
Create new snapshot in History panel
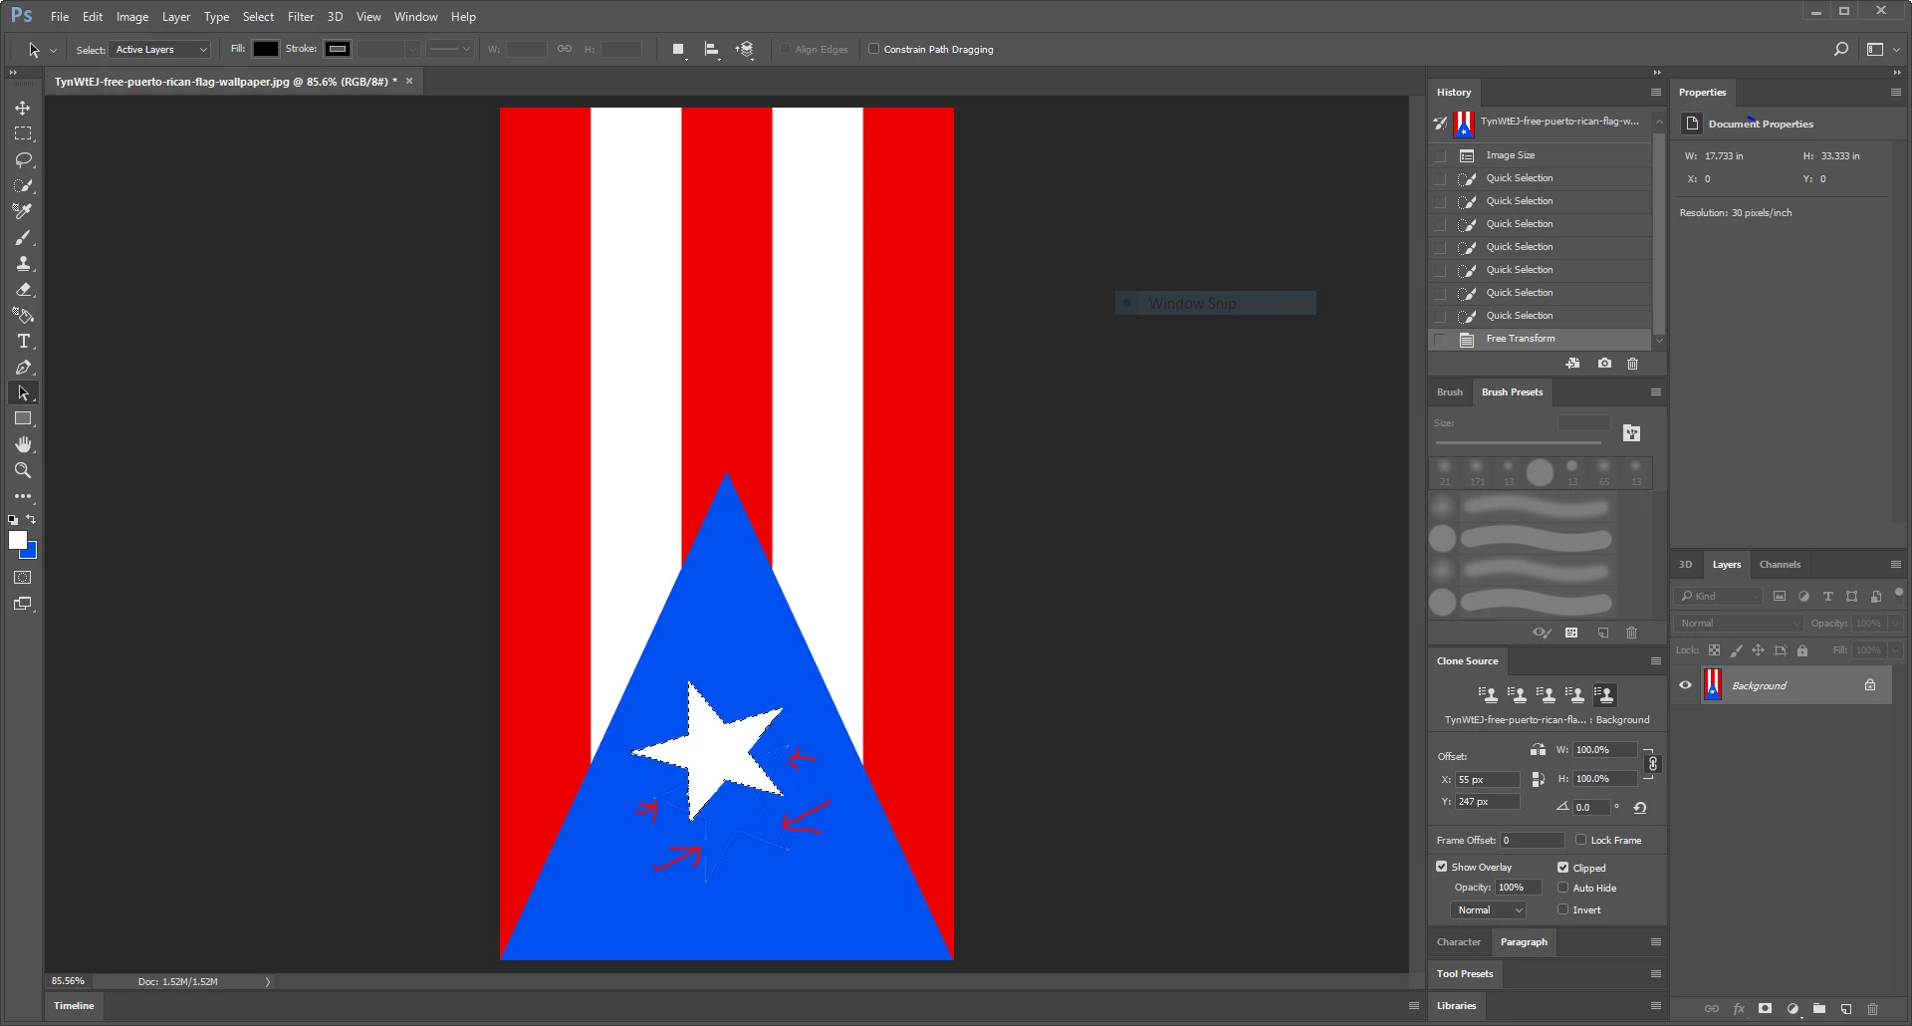click(1604, 364)
